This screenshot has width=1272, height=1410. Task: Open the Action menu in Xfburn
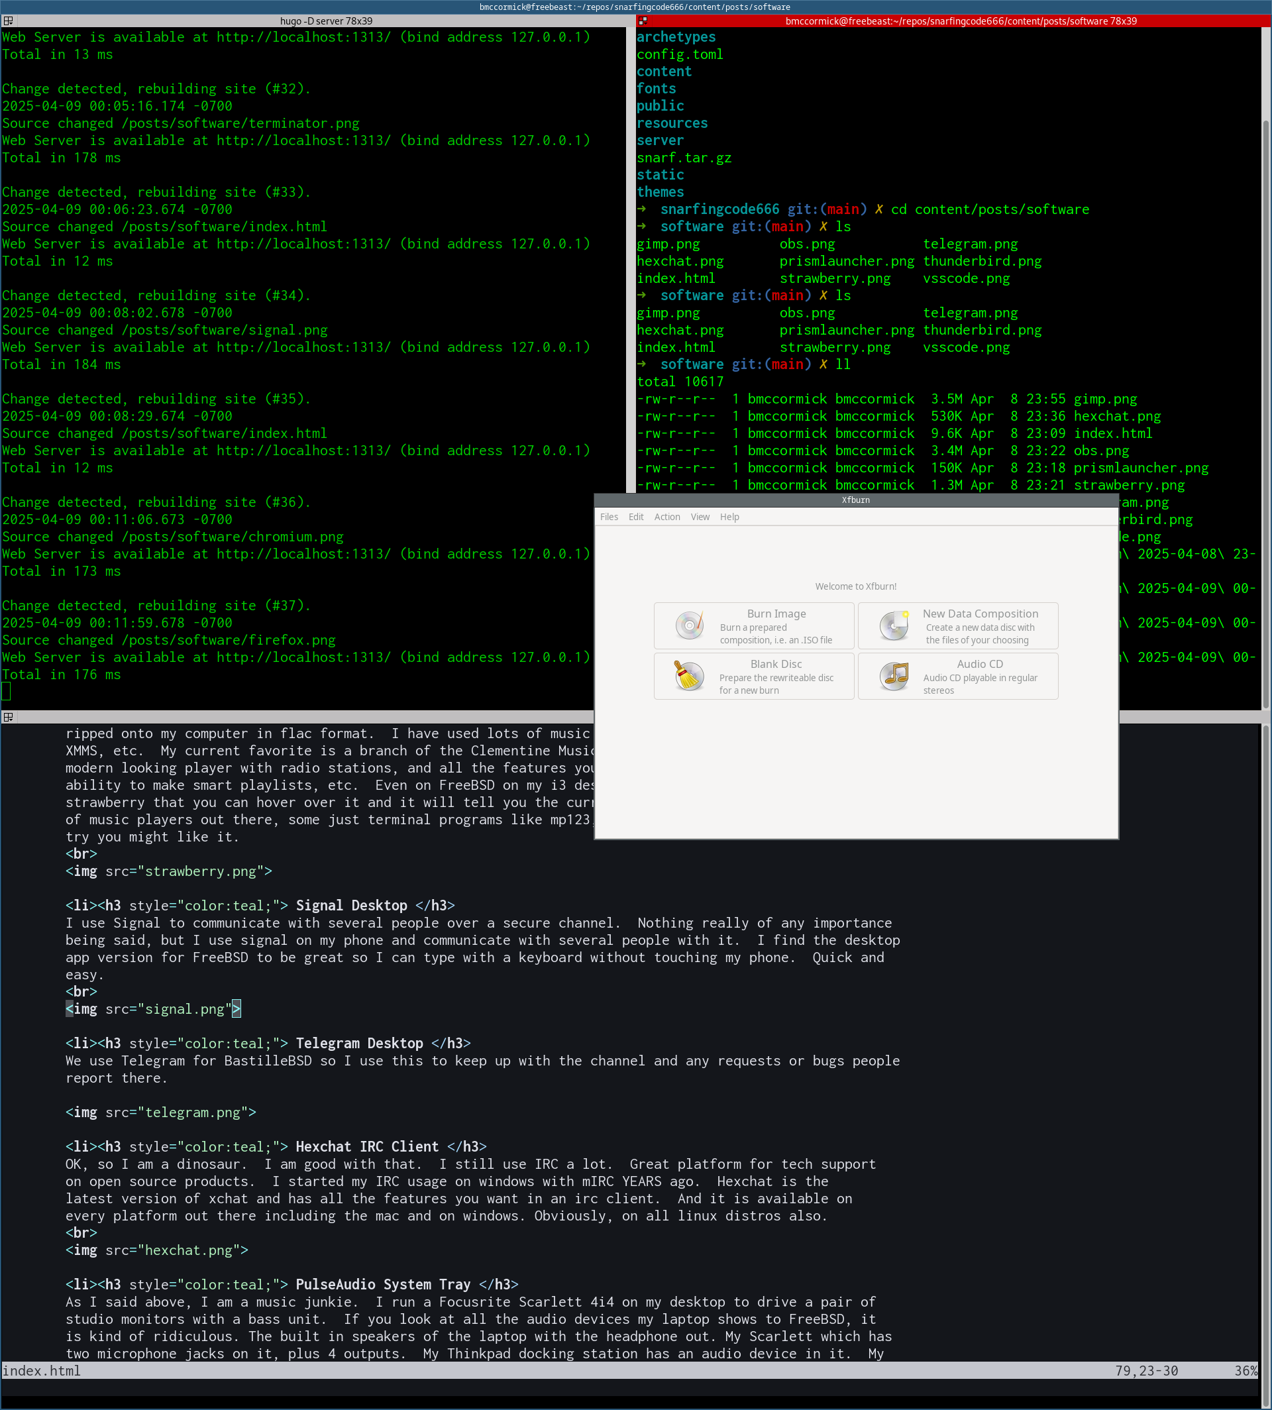tap(666, 517)
